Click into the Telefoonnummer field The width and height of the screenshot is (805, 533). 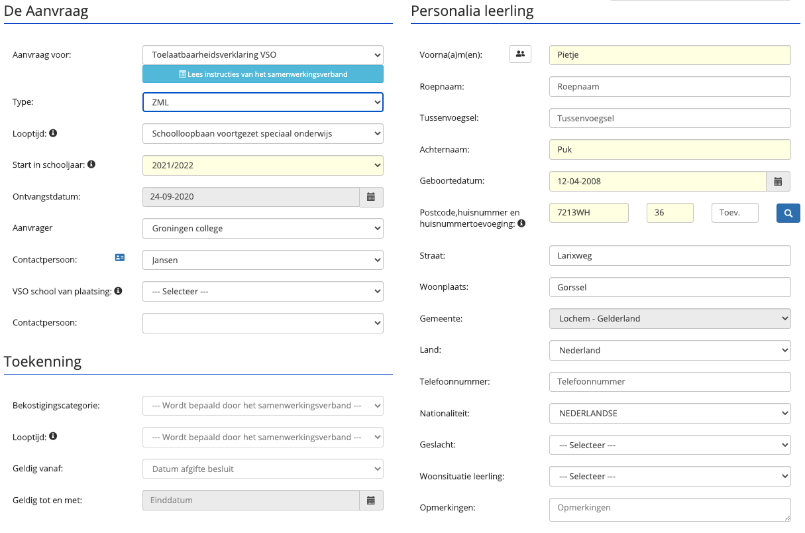(669, 382)
